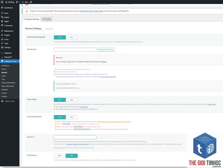Open Crawler submenu item
Viewport: 223px width, 168px height.
tap(4, 93)
